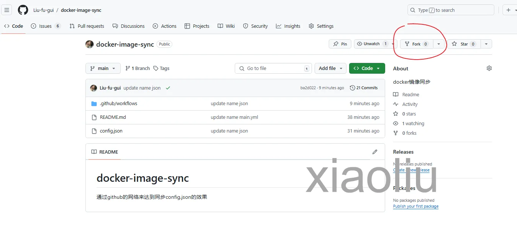Open "update name json" commit in config.json row

(230, 131)
